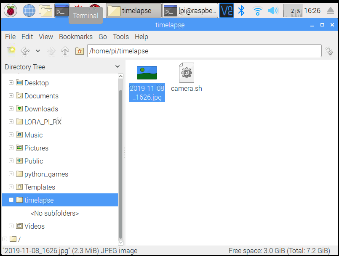Click the go button beside the path bar
Screen dimensions: 339x256
[x=329, y=51]
